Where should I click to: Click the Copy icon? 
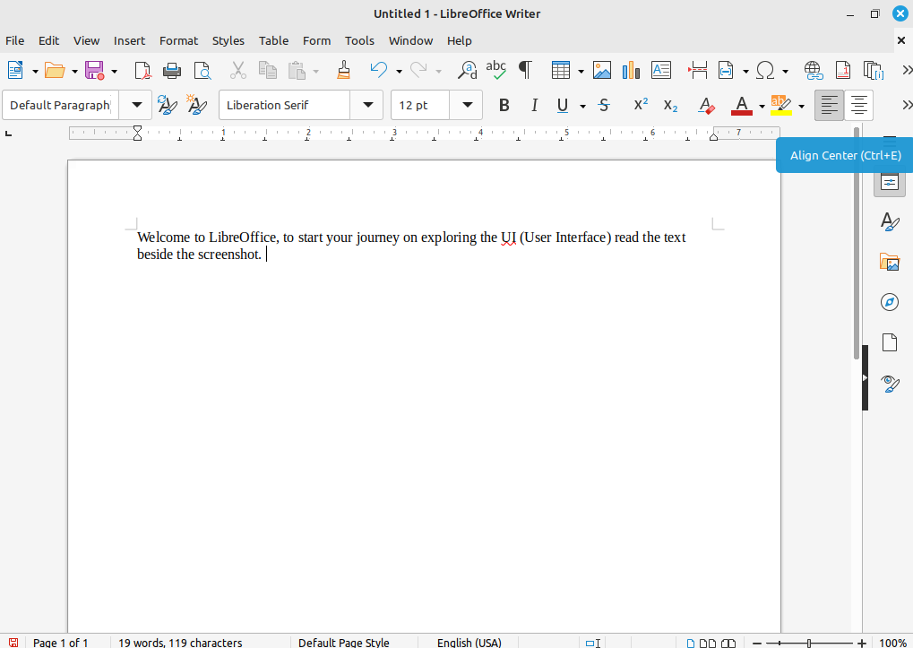267,71
